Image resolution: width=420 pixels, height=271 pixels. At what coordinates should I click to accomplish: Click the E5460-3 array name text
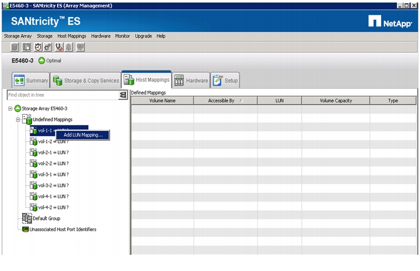(23, 61)
